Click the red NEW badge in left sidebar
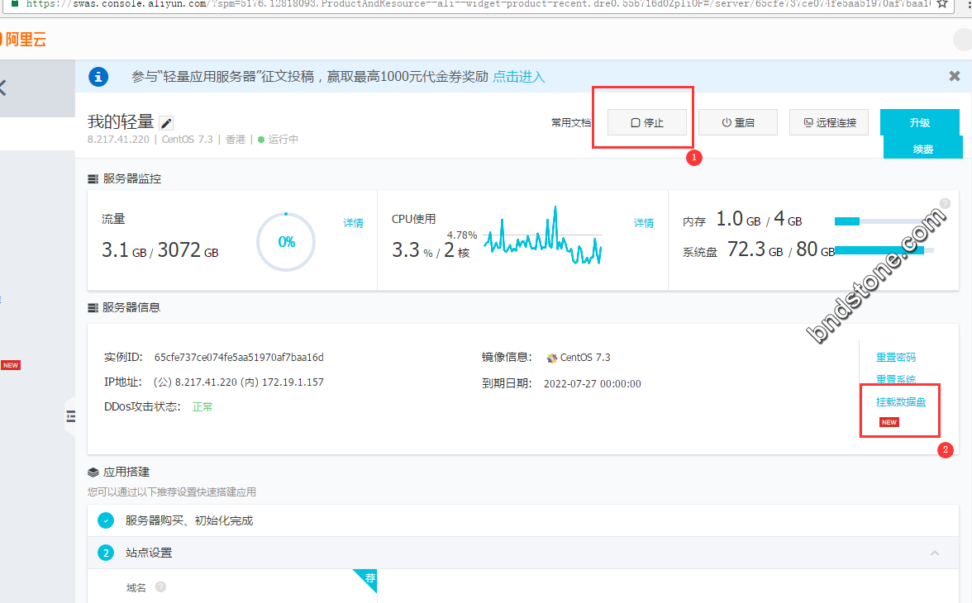 point(11,365)
